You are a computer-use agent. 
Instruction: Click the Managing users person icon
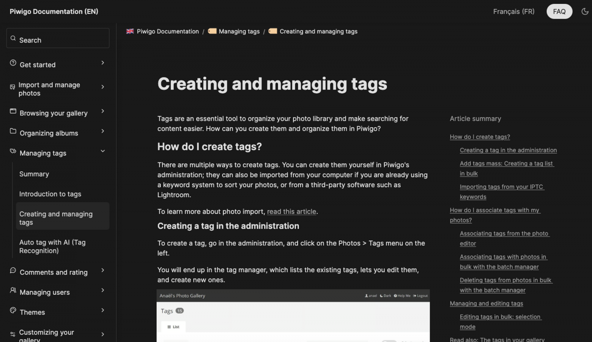click(x=12, y=290)
